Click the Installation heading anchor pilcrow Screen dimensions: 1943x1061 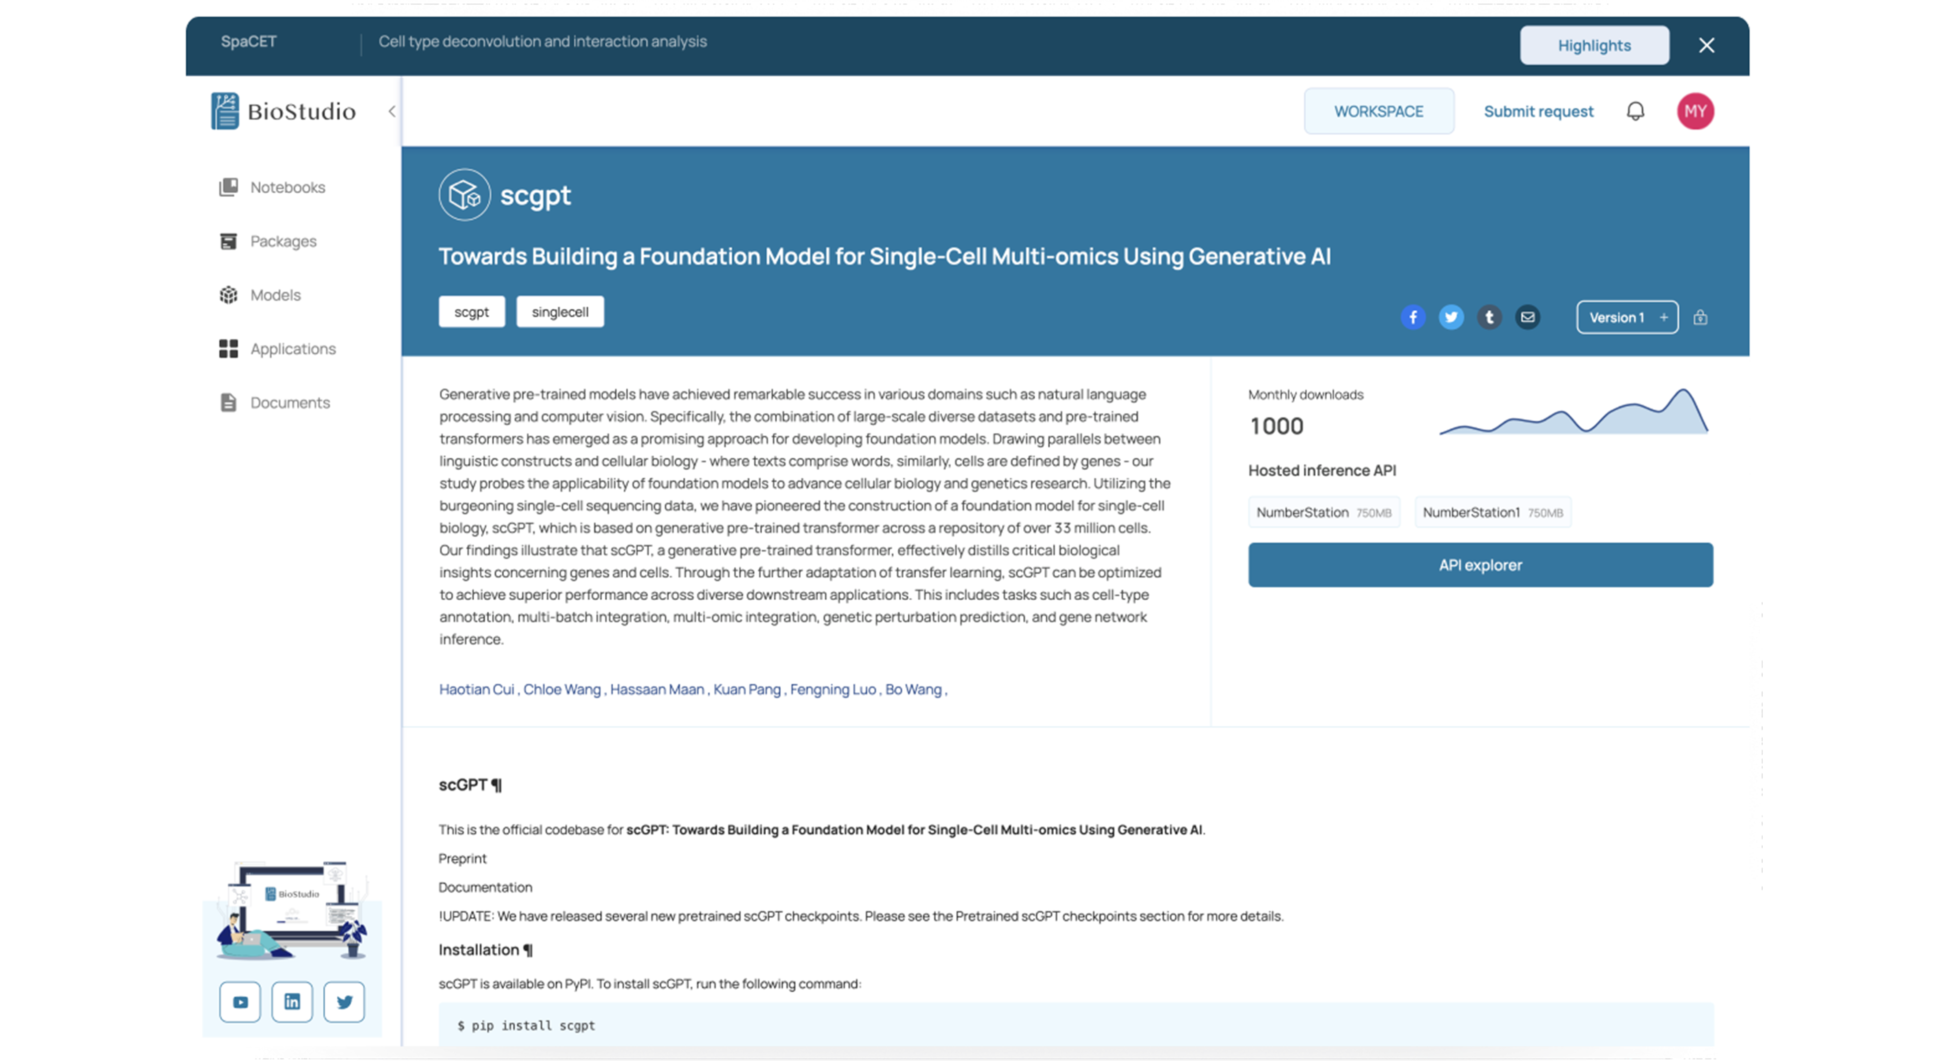click(x=528, y=950)
